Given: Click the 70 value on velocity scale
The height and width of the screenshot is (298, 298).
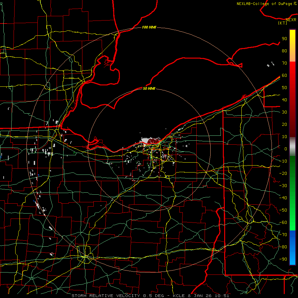Looking at the screenshot, I should coord(284,63).
